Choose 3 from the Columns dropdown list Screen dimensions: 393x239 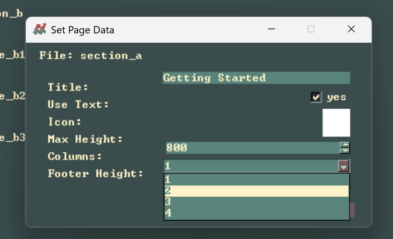tap(256, 202)
